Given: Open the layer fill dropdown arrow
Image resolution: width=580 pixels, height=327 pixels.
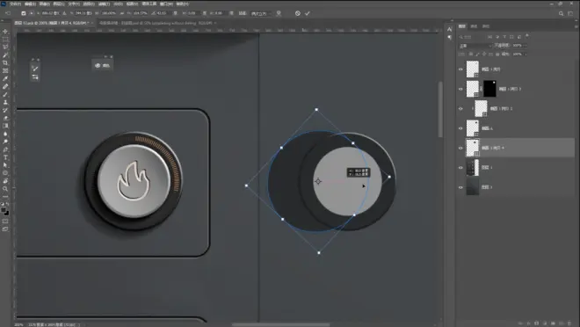Looking at the screenshot, I should [526, 54].
